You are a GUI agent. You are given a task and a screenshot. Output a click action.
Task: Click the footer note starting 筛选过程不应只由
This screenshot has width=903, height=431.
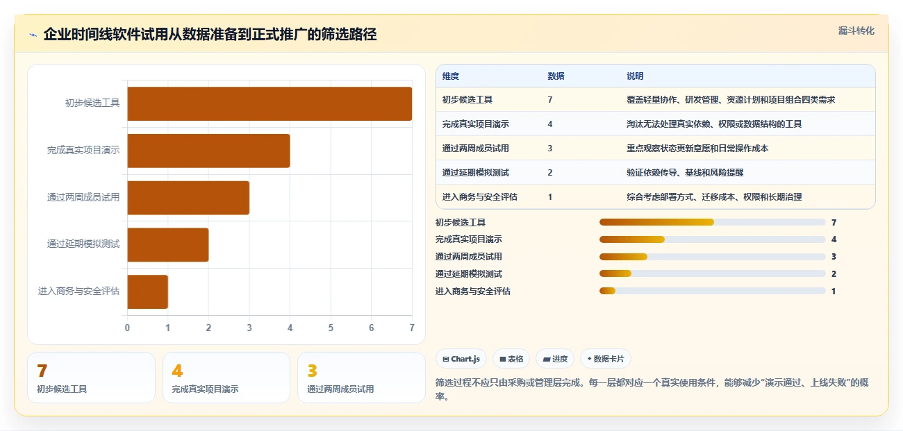(x=652, y=390)
